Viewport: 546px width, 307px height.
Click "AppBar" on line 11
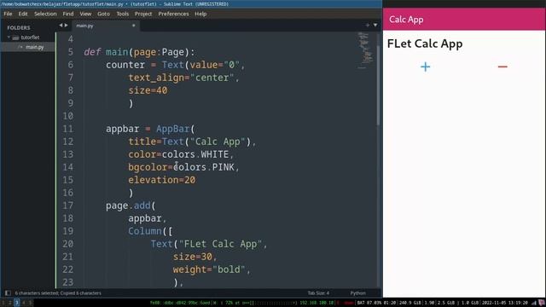coord(173,129)
